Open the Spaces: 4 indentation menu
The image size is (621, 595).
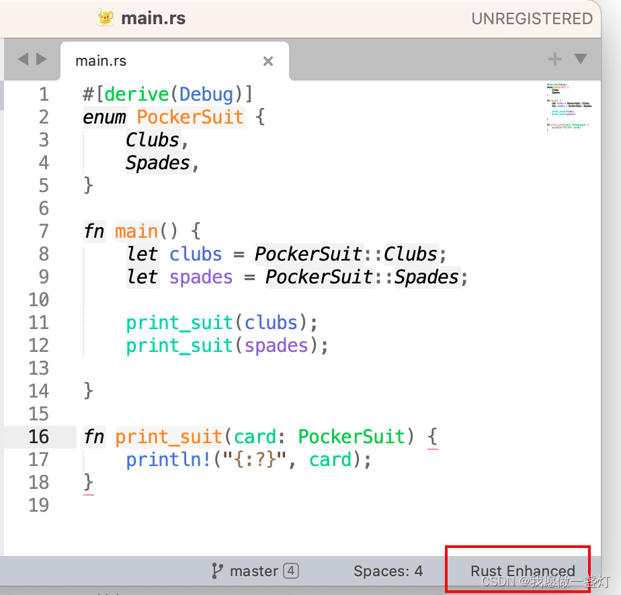[x=388, y=570]
